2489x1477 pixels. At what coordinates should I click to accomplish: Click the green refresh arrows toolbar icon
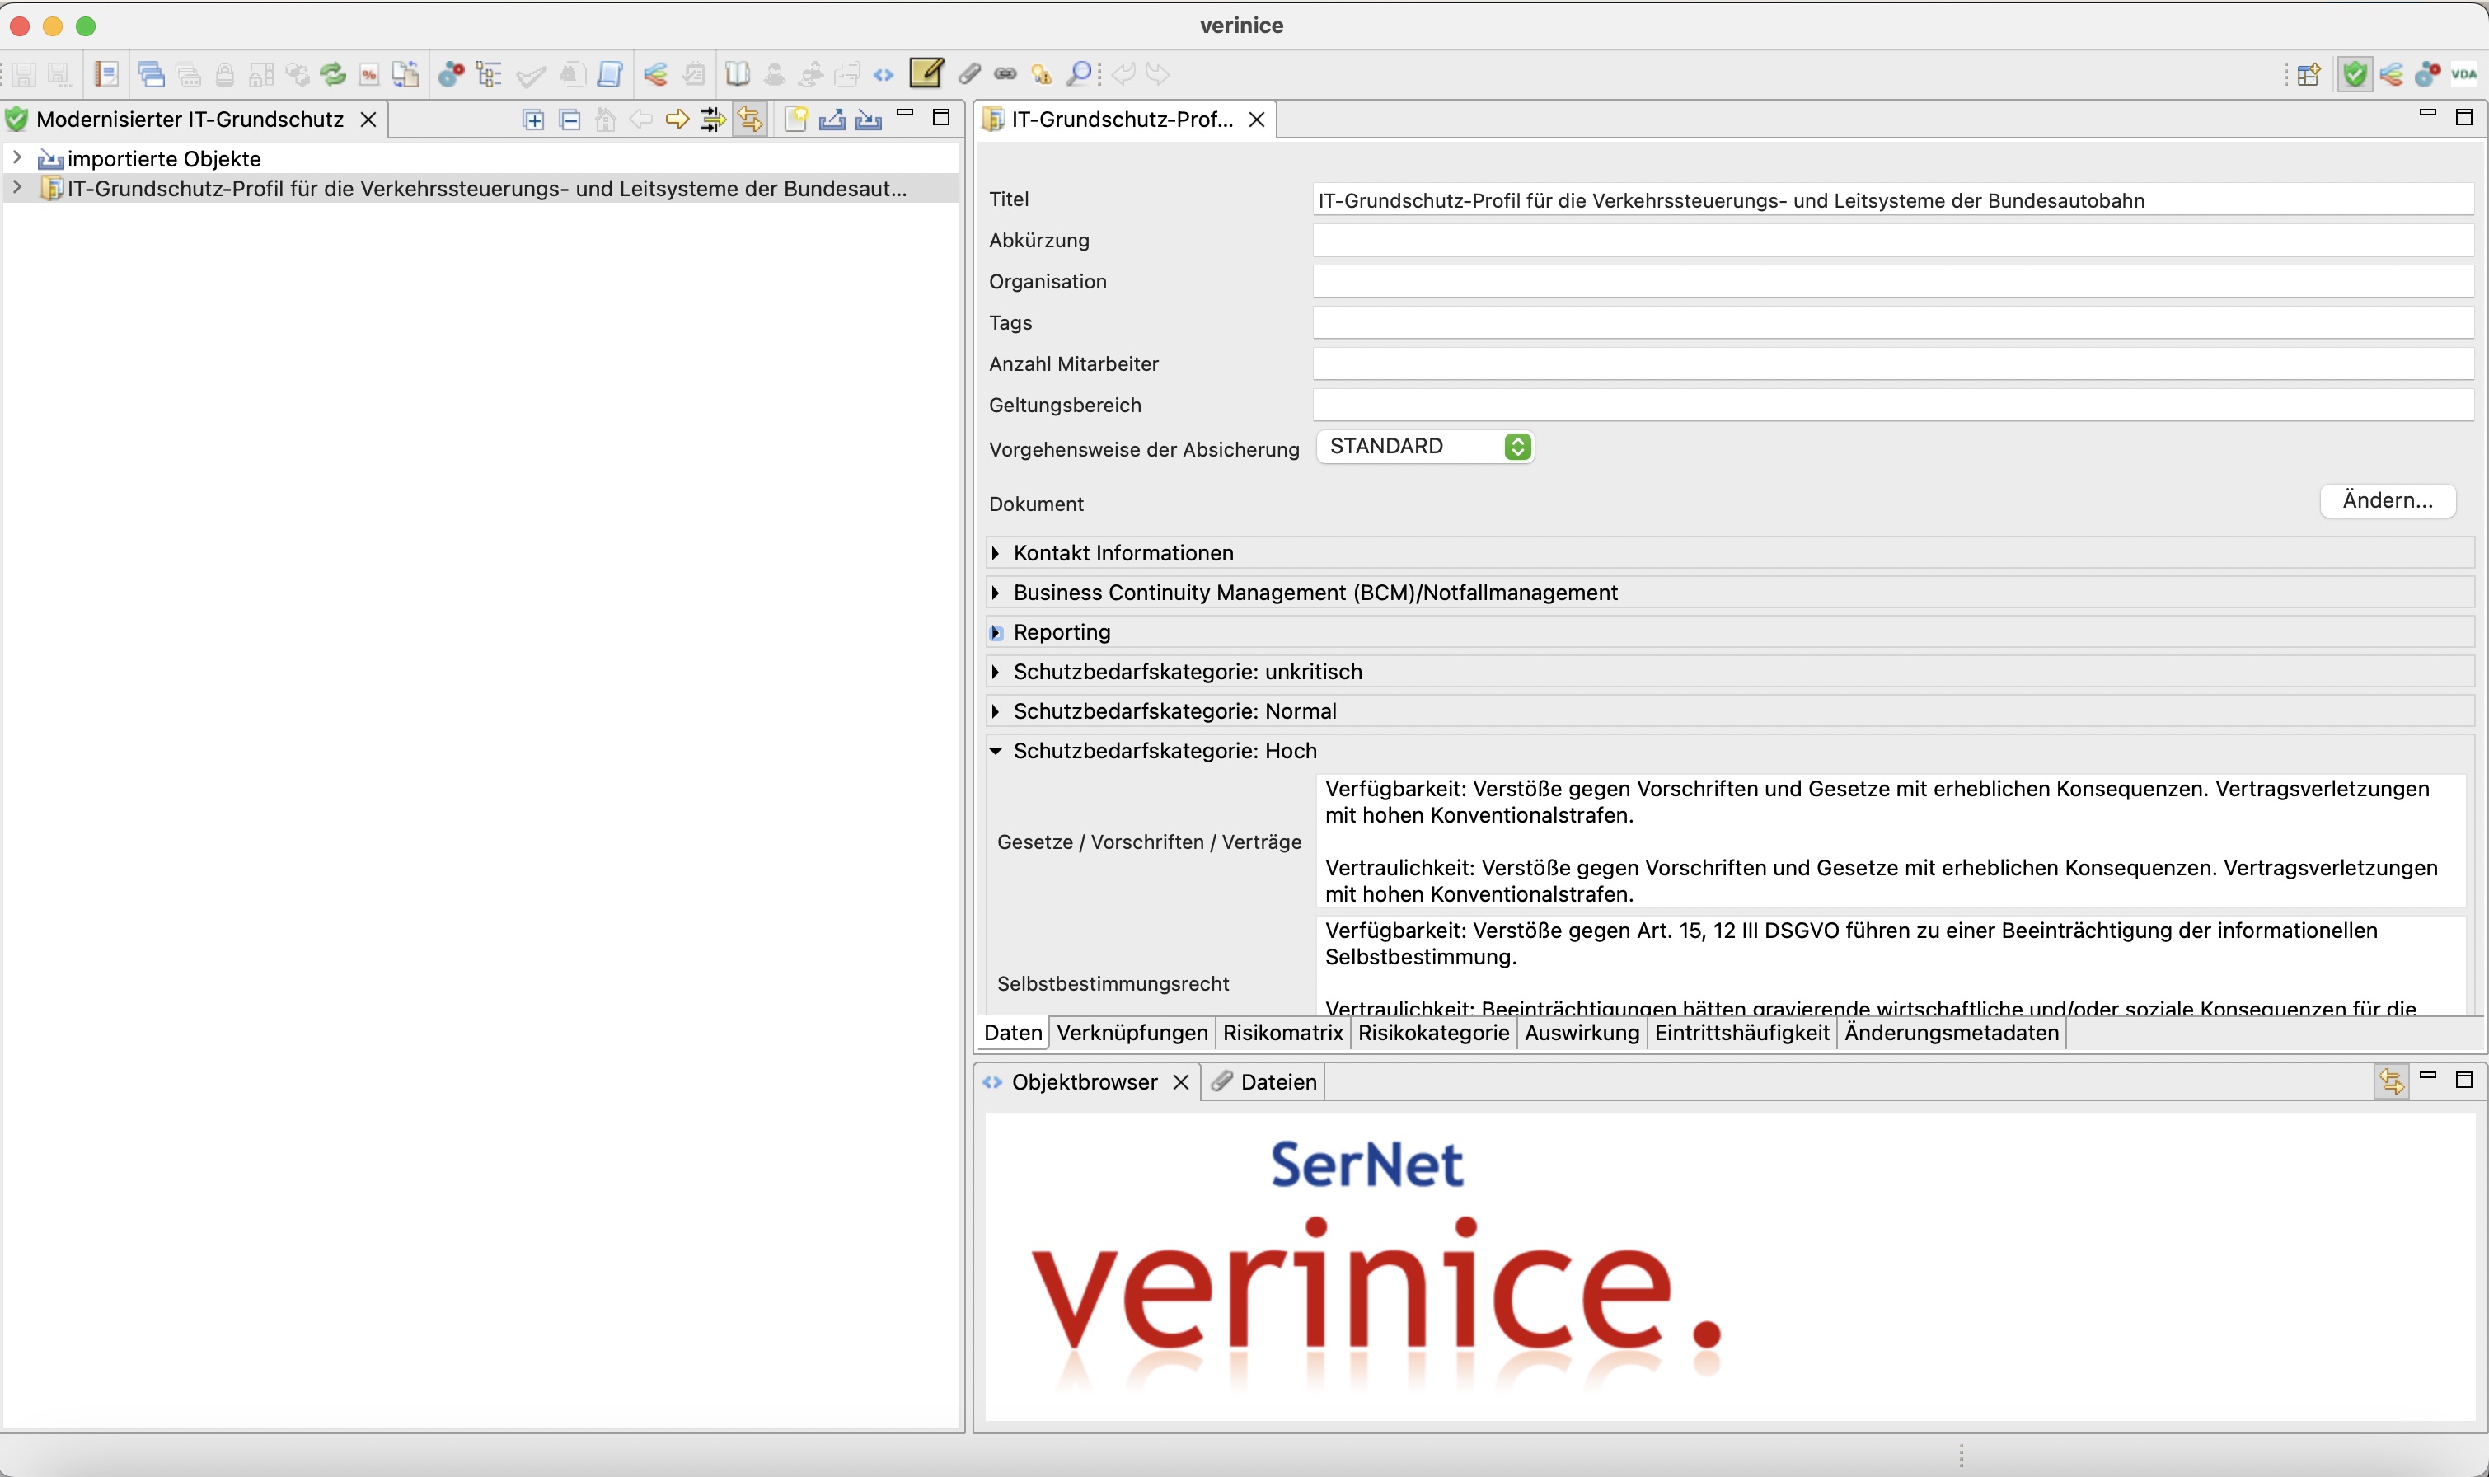coord(334,73)
